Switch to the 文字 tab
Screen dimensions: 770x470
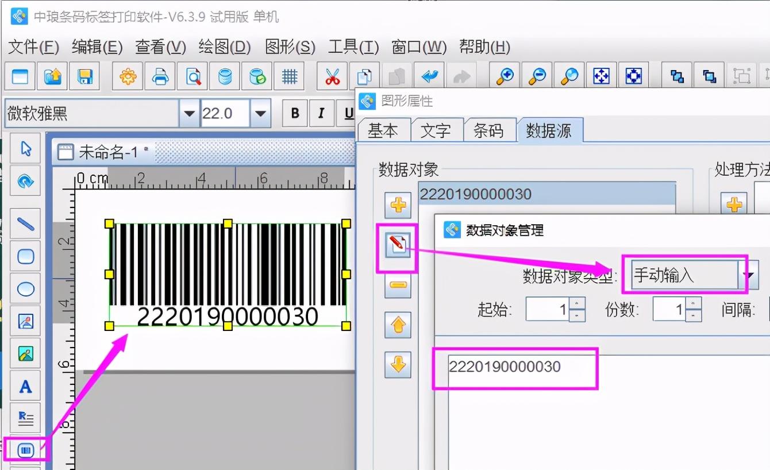436,130
